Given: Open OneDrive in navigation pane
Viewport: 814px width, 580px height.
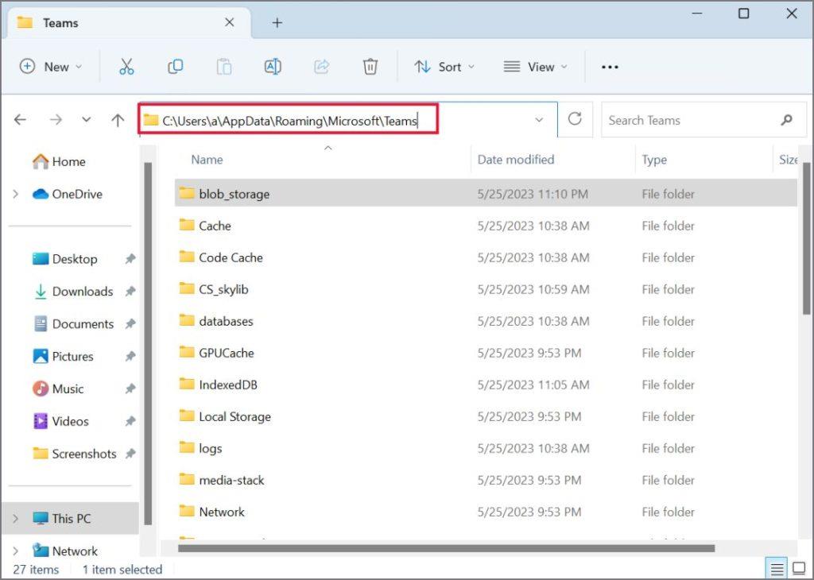Looking at the screenshot, I should [x=68, y=194].
